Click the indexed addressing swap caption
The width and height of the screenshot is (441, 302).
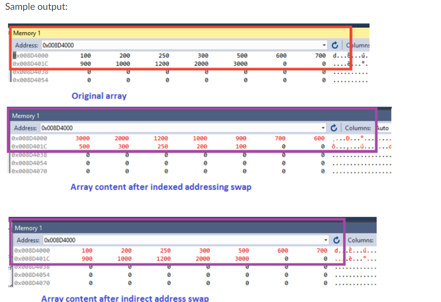161,187
